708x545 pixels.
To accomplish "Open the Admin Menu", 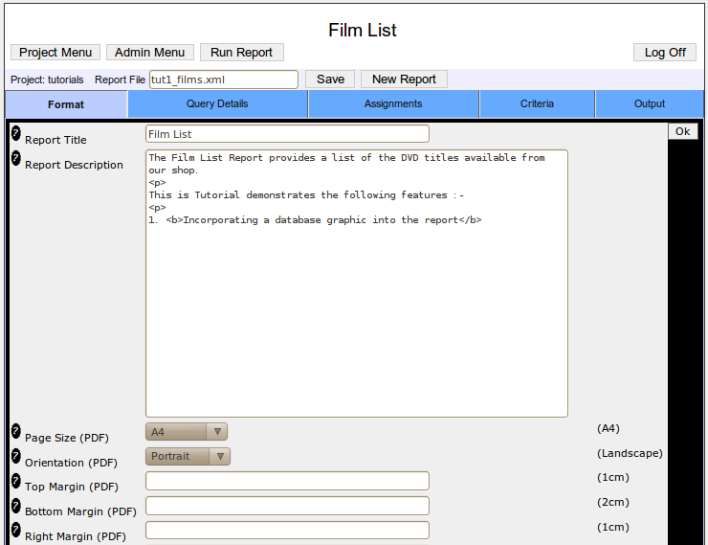I will (x=150, y=53).
